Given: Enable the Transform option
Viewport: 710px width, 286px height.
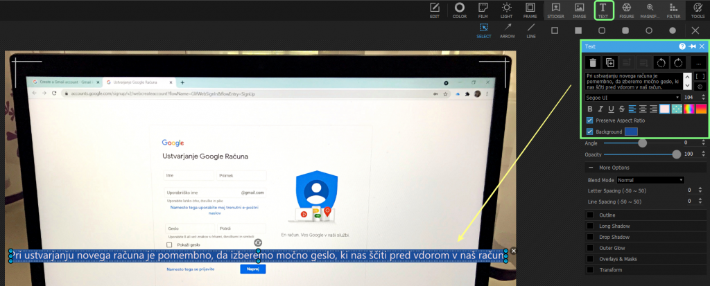Looking at the screenshot, I should click(x=590, y=269).
